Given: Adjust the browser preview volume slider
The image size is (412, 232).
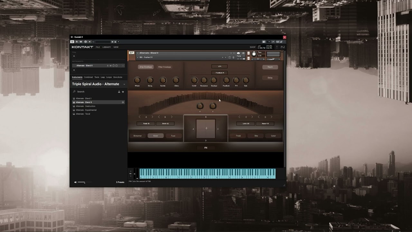Looking at the screenshot, I should coord(85,182).
